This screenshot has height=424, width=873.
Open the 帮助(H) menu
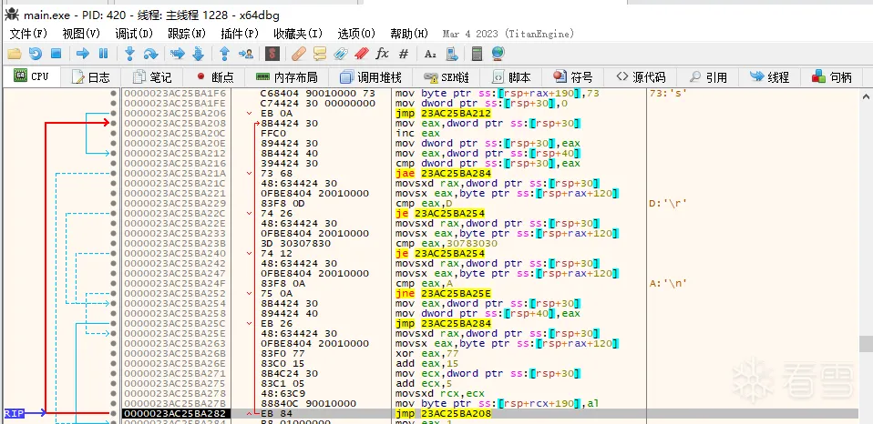click(x=410, y=34)
